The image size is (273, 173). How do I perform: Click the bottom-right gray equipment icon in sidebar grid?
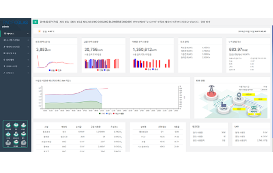(x=24, y=142)
